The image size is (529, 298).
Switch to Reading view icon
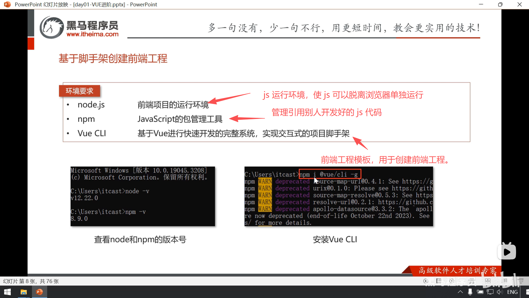click(x=504, y=281)
